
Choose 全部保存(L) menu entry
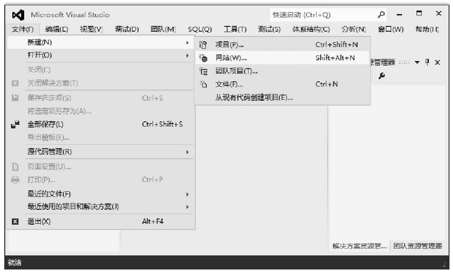tap(100, 124)
